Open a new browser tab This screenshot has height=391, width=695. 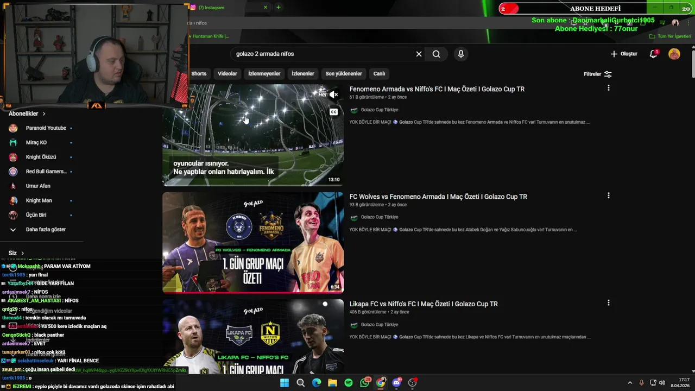279,8
